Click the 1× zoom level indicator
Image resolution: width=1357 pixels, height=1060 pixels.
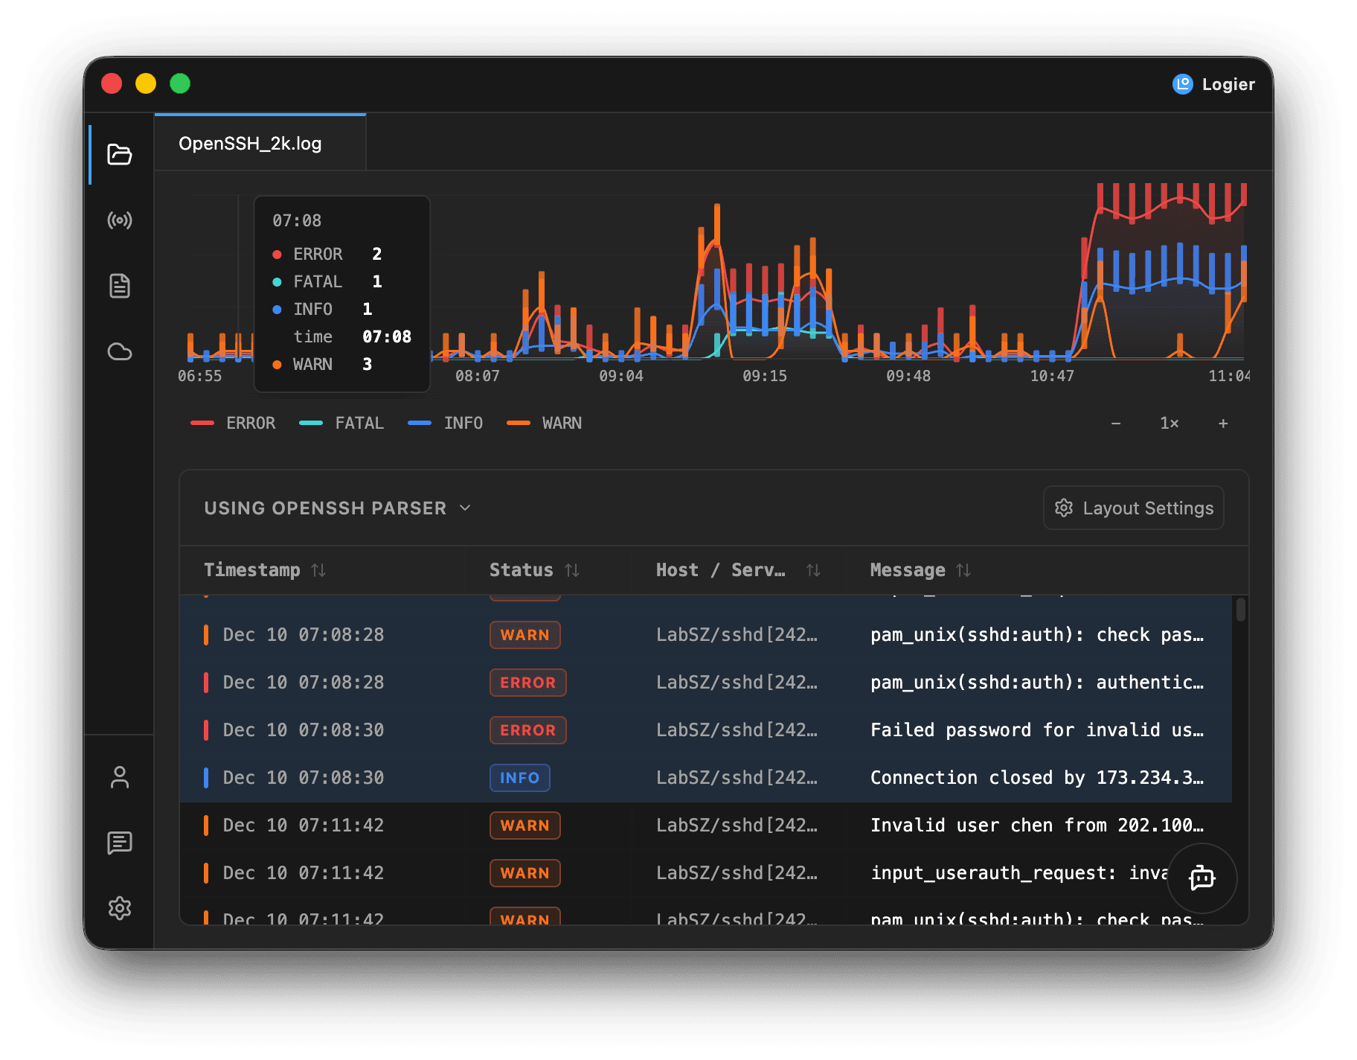[1169, 423]
